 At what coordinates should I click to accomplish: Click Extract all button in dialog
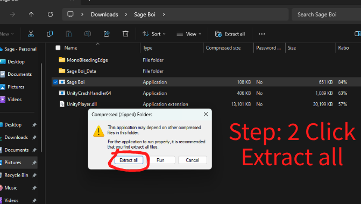pyautogui.click(x=129, y=160)
